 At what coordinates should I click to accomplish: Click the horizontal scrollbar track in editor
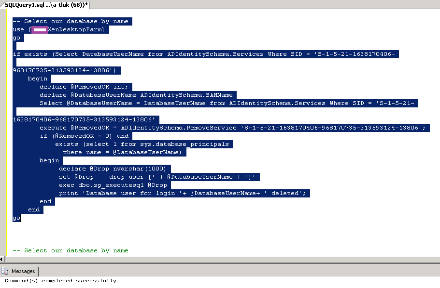tap(223, 259)
